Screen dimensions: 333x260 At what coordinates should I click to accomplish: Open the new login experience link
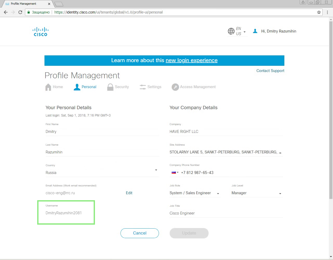(191, 60)
